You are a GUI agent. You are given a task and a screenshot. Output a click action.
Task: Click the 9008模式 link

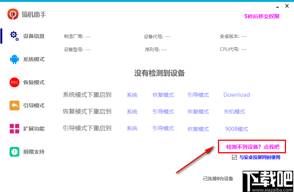click(x=237, y=129)
